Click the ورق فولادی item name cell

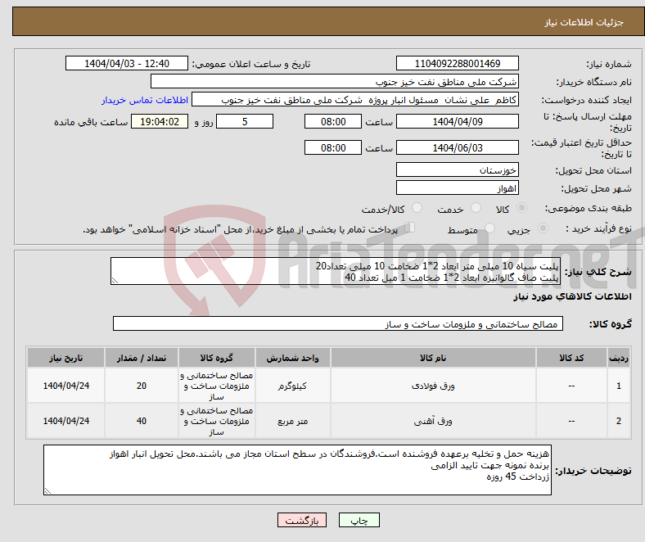433,386
